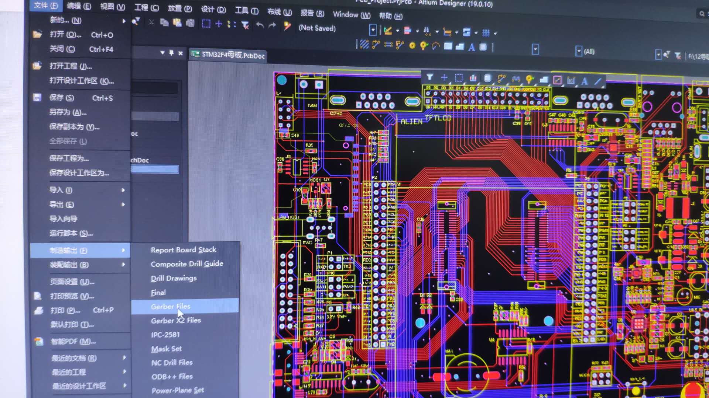Viewport: 709px width, 398px height.
Task: Click the undo arrow in the toolbar
Action: [260, 25]
